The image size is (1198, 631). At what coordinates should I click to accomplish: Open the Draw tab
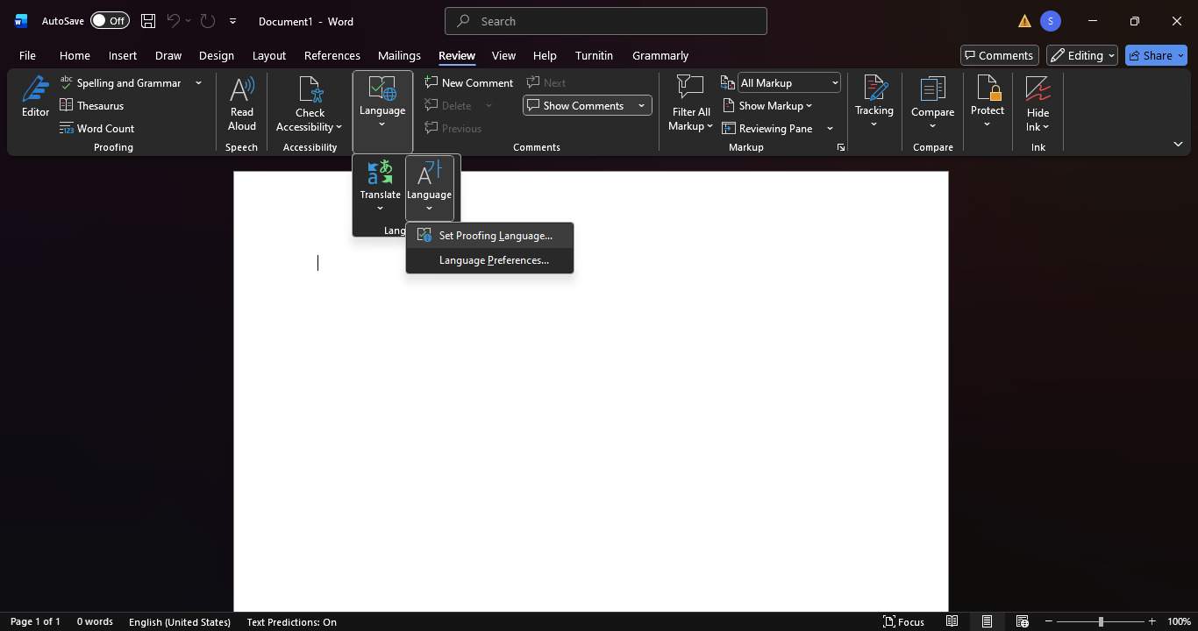(x=168, y=55)
